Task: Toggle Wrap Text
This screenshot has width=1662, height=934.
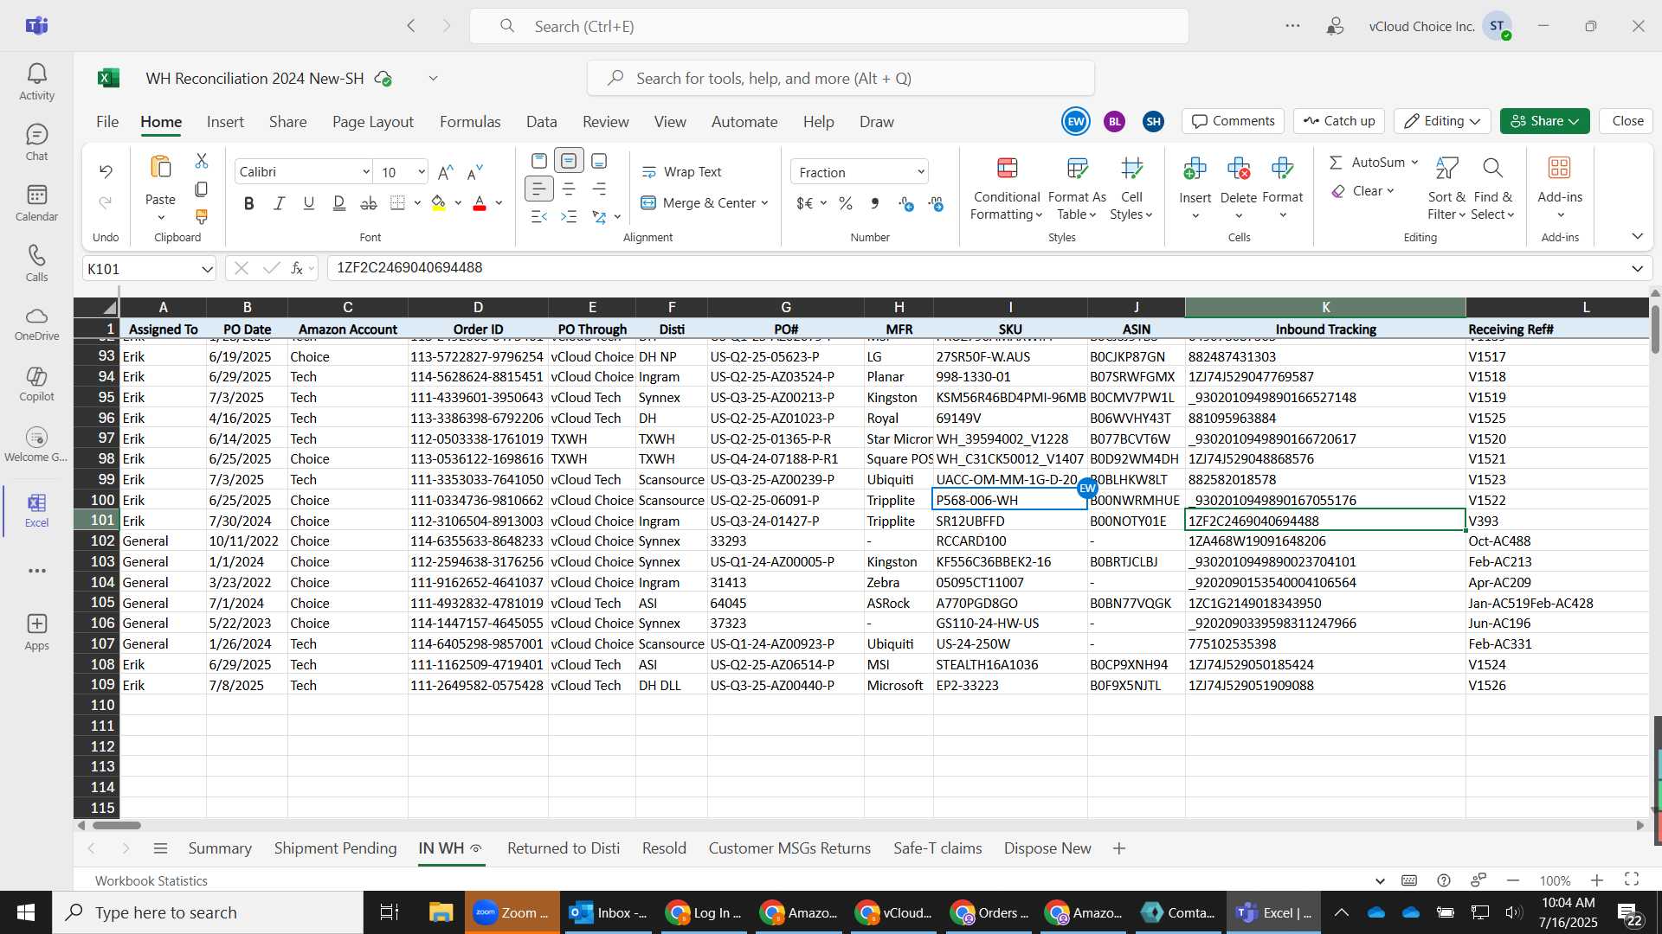Action: click(x=681, y=172)
